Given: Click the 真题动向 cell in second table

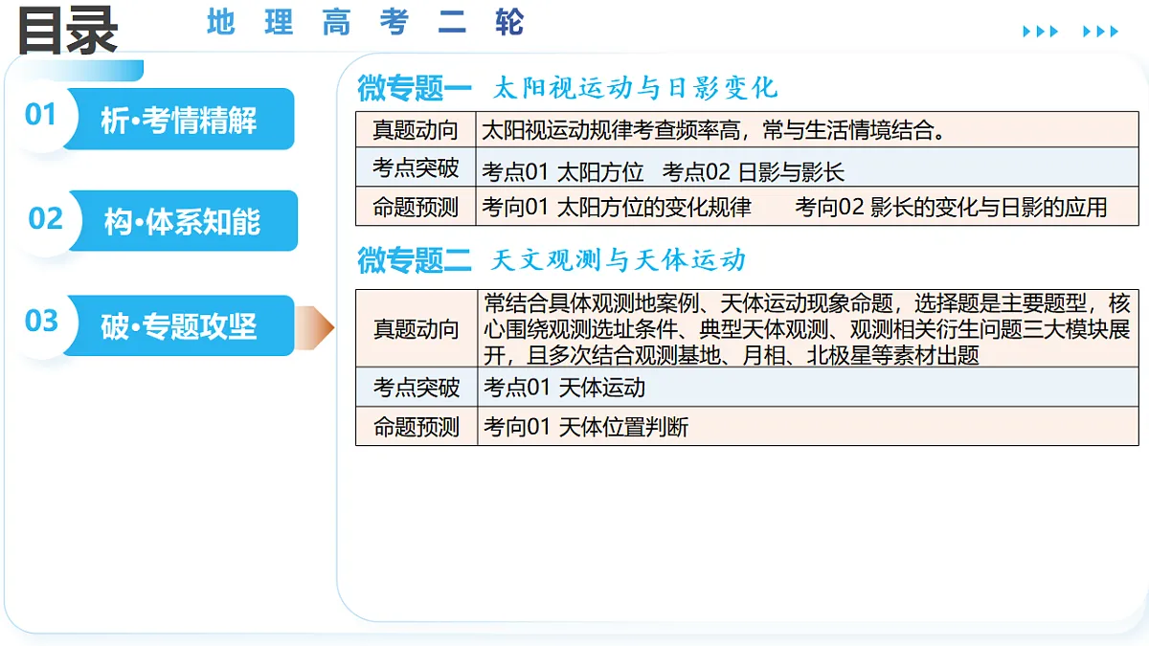Looking at the screenshot, I should pyautogui.click(x=417, y=329).
